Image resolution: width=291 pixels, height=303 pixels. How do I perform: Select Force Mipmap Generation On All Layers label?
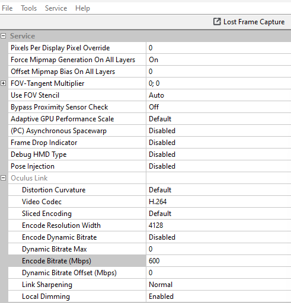click(x=73, y=60)
